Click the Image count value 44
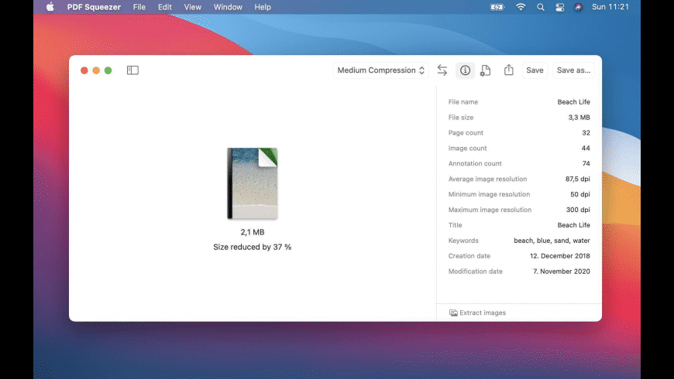674x379 pixels. pos(586,148)
